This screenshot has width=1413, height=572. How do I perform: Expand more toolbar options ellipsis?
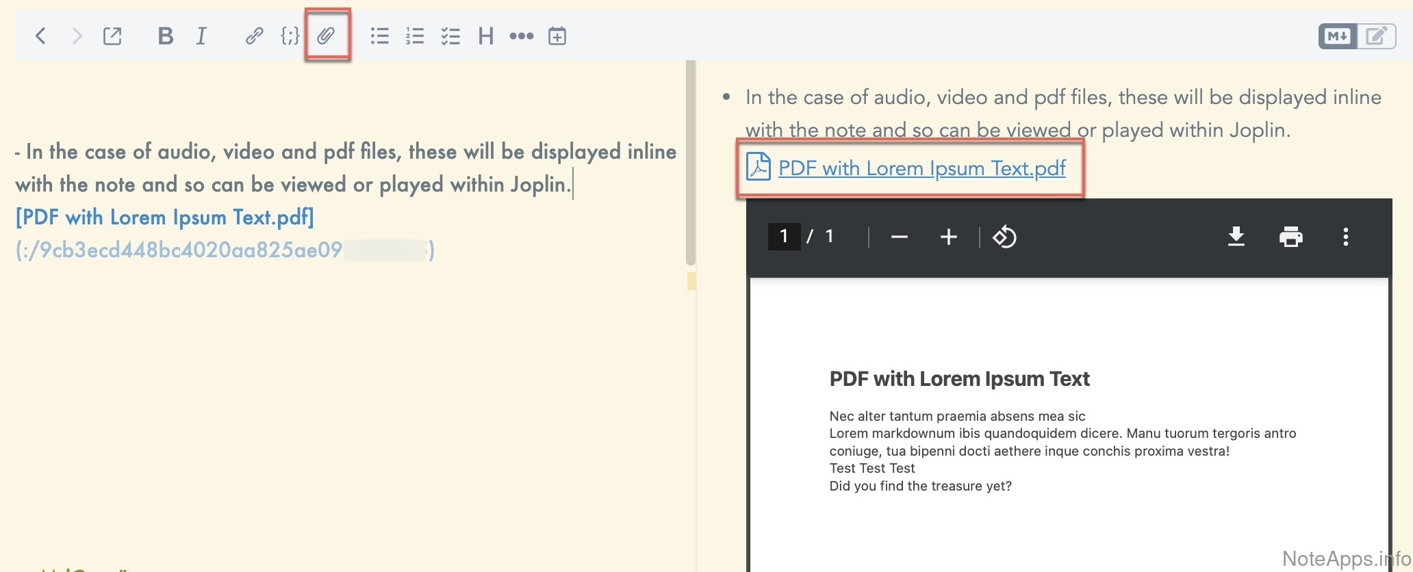pos(521,36)
